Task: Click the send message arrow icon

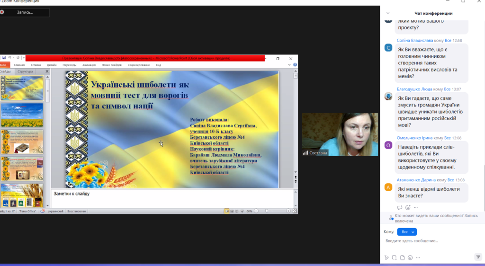Action: coord(478,257)
